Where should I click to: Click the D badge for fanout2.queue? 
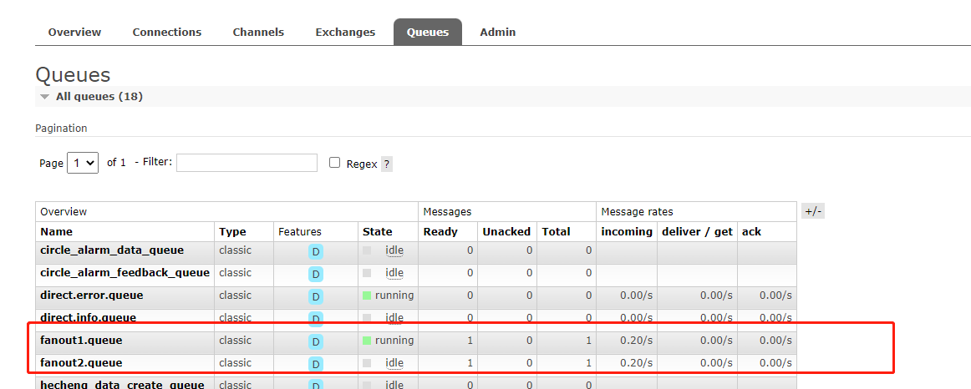tap(315, 364)
